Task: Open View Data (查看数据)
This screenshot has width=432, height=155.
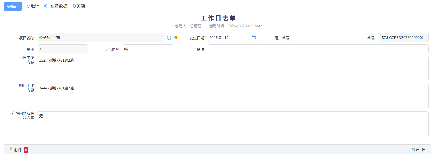Action: [56, 6]
